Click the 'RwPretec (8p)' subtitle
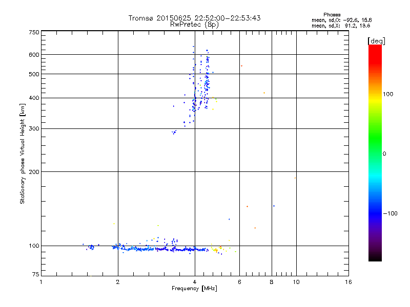This screenshot has width=410, height=307. (194, 25)
